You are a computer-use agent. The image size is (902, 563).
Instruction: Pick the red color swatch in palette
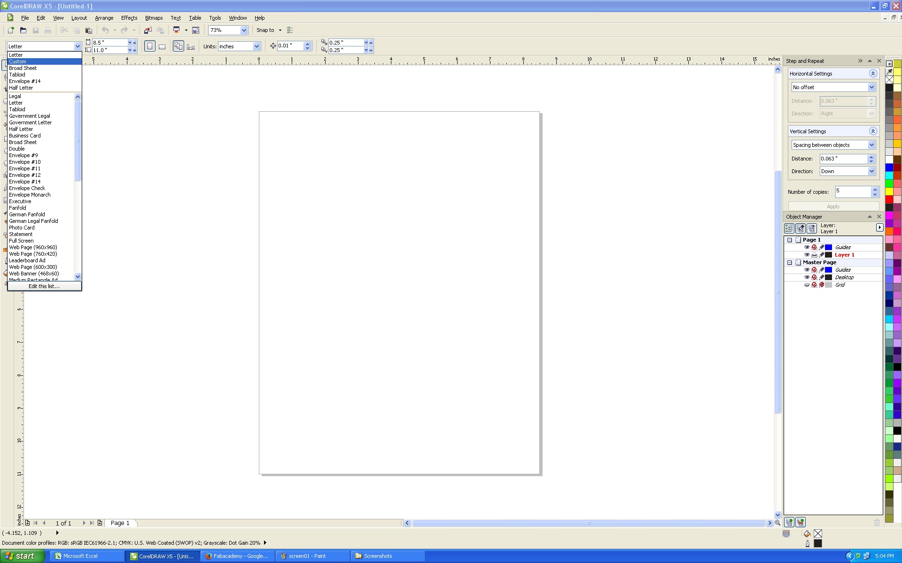pyautogui.click(x=889, y=199)
